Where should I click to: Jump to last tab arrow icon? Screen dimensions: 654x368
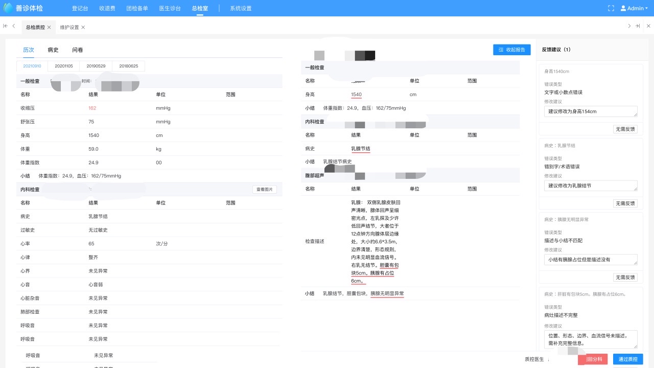[x=638, y=26]
